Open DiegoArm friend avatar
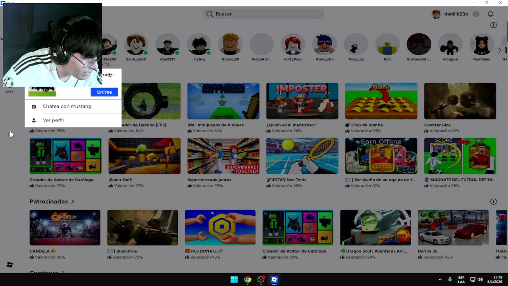Screen dimensions: 508x286 point(262,44)
